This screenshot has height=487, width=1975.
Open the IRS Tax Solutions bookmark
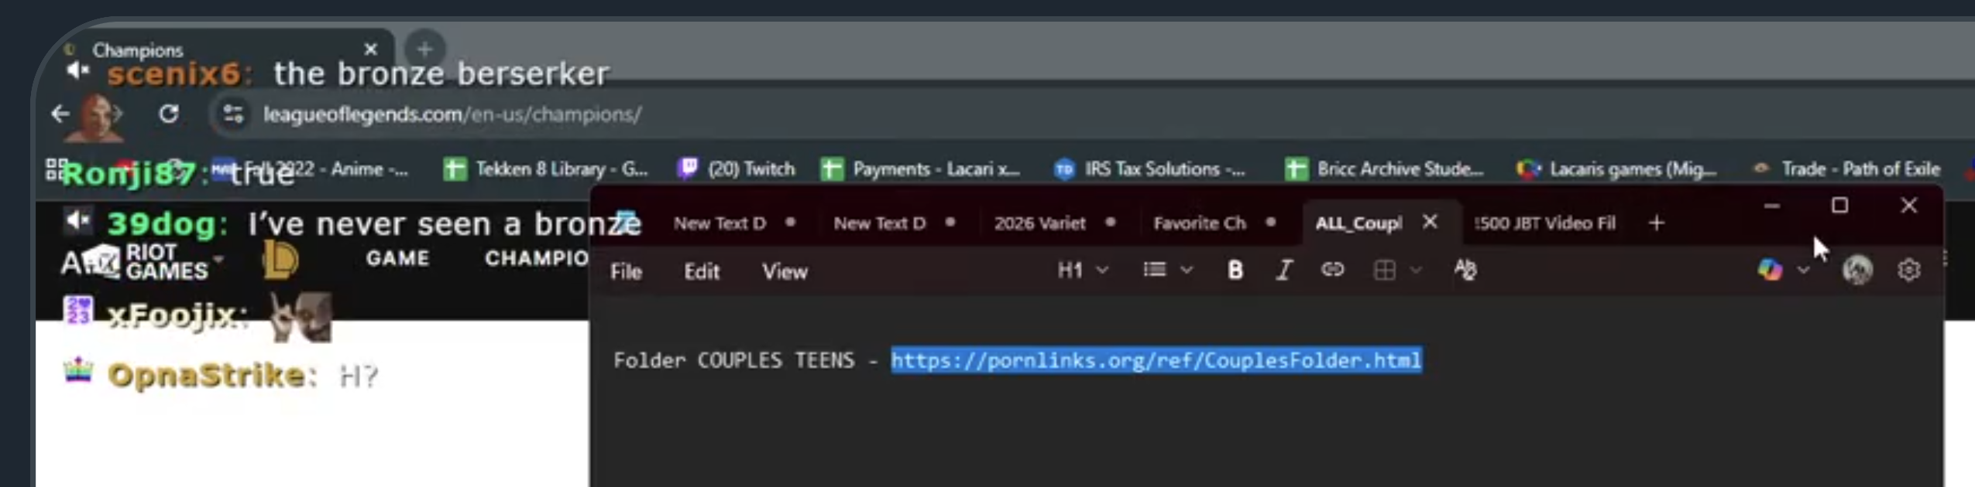(x=1150, y=169)
